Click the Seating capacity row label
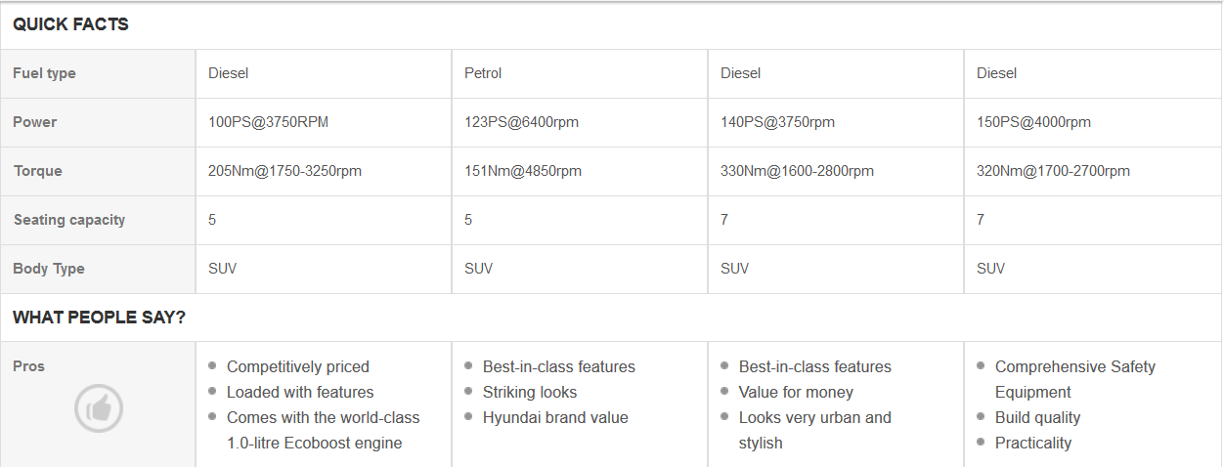The height and width of the screenshot is (467, 1224). [69, 220]
